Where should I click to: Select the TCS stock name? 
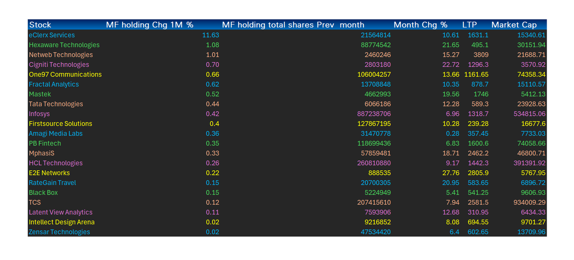[x=35, y=203]
